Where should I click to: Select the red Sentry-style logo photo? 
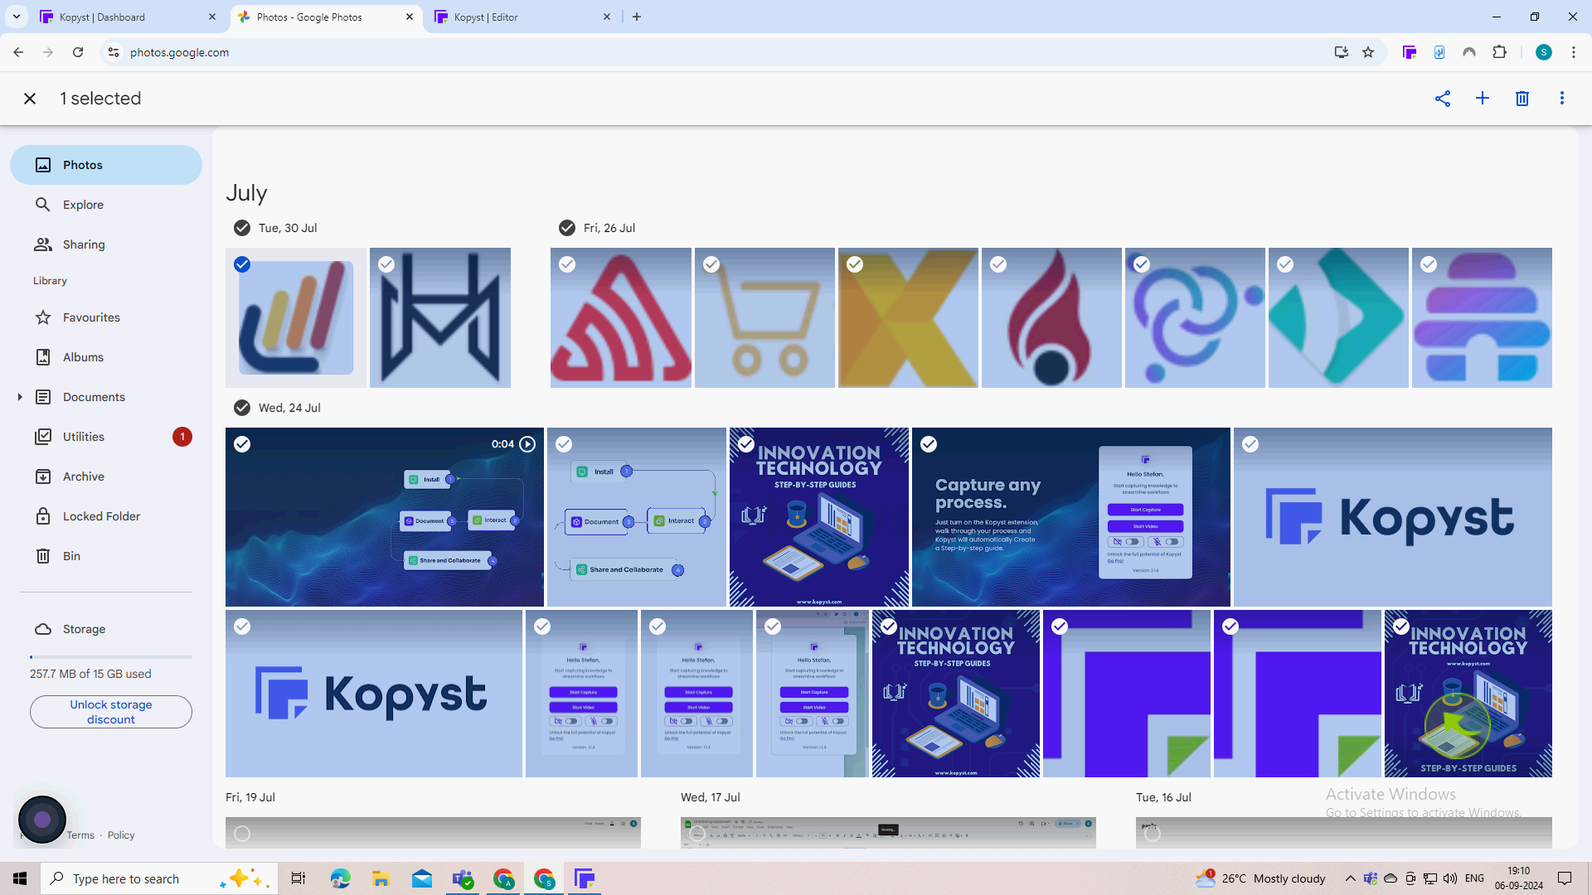click(567, 264)
